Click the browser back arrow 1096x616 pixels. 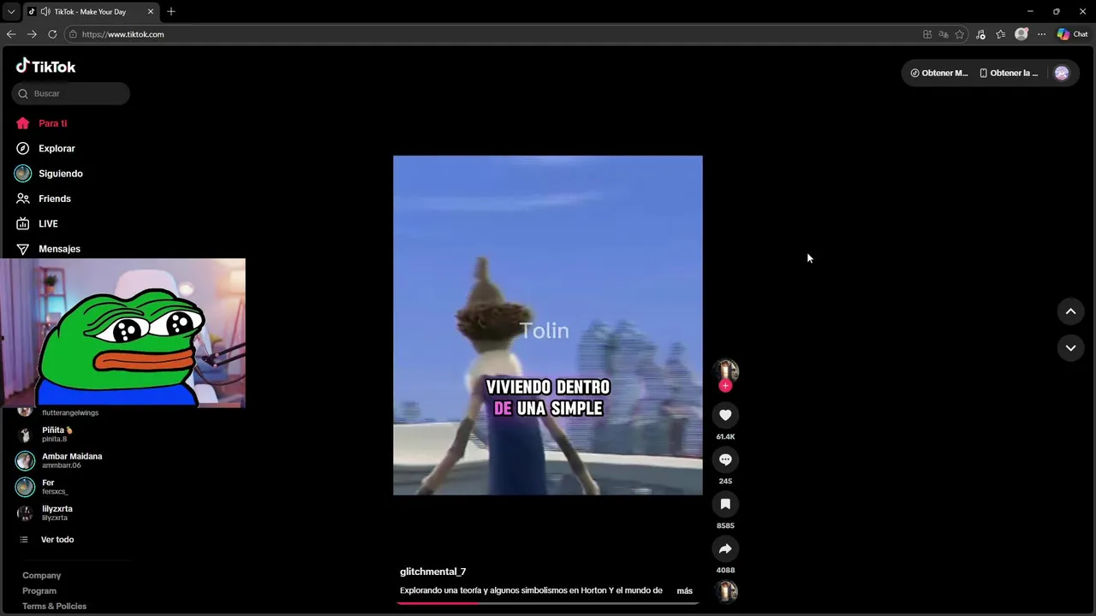coord(11,34)
